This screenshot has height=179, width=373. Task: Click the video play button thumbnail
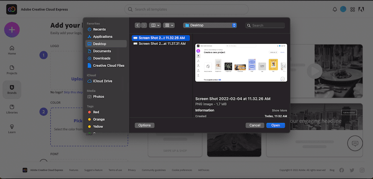[x=314, y=71]
